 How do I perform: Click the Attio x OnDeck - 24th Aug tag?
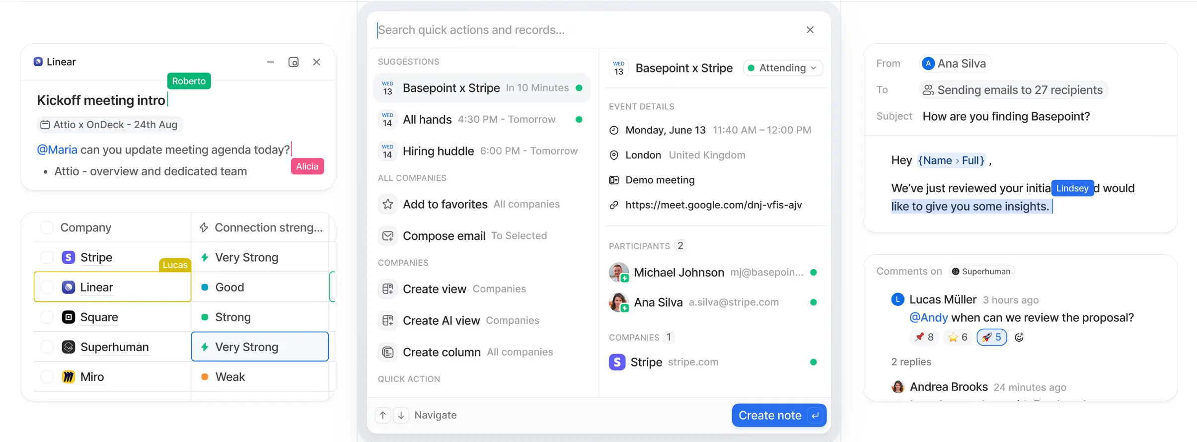tap(110, 125)
